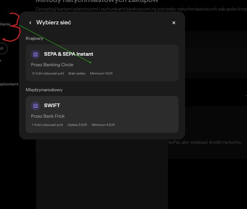Click the SEPA bank icon

(x=36, y=54)
